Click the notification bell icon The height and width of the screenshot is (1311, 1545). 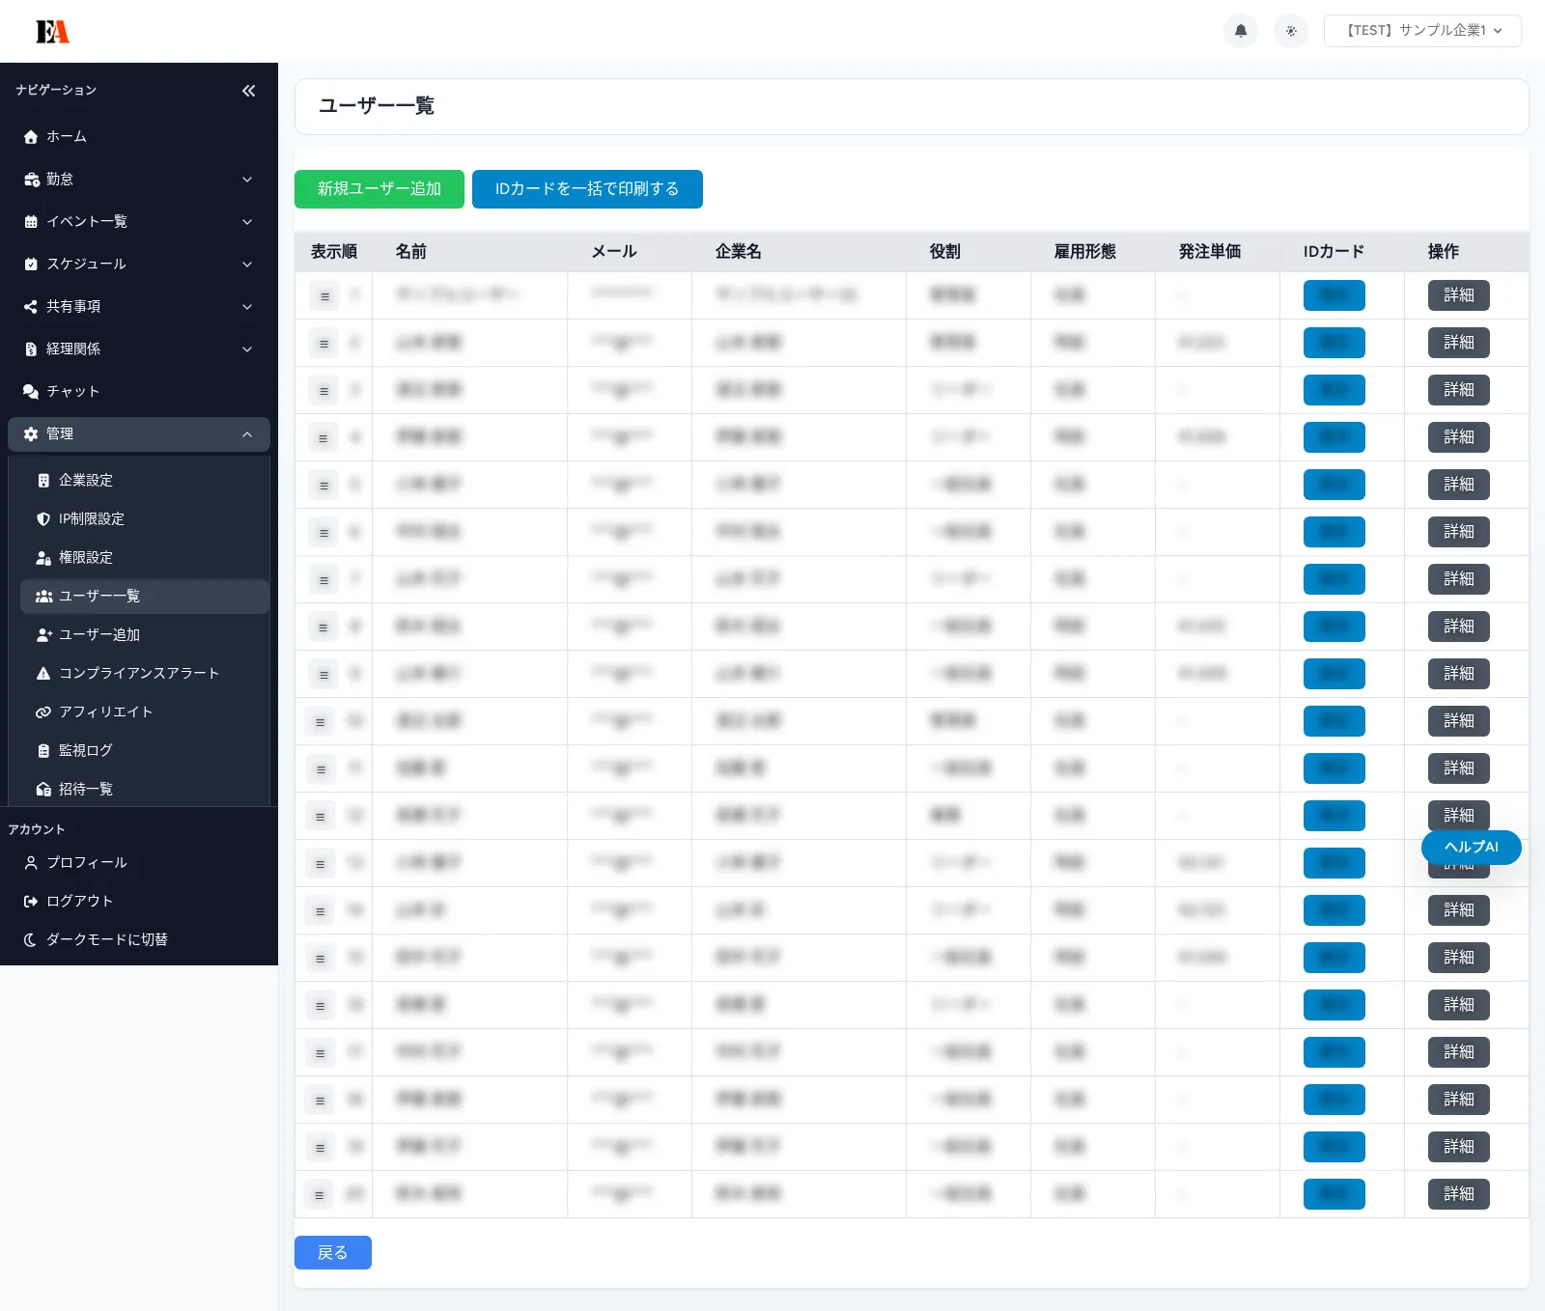pyautogui.click(x=1241, y=31)
